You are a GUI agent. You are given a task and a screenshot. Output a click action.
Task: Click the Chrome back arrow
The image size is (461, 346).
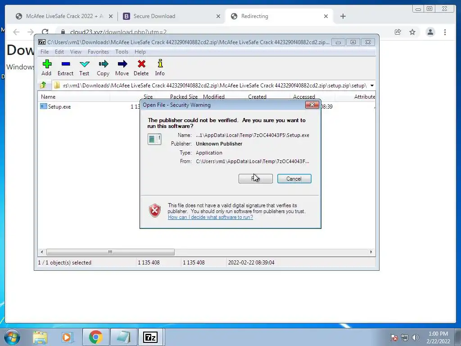16,32
